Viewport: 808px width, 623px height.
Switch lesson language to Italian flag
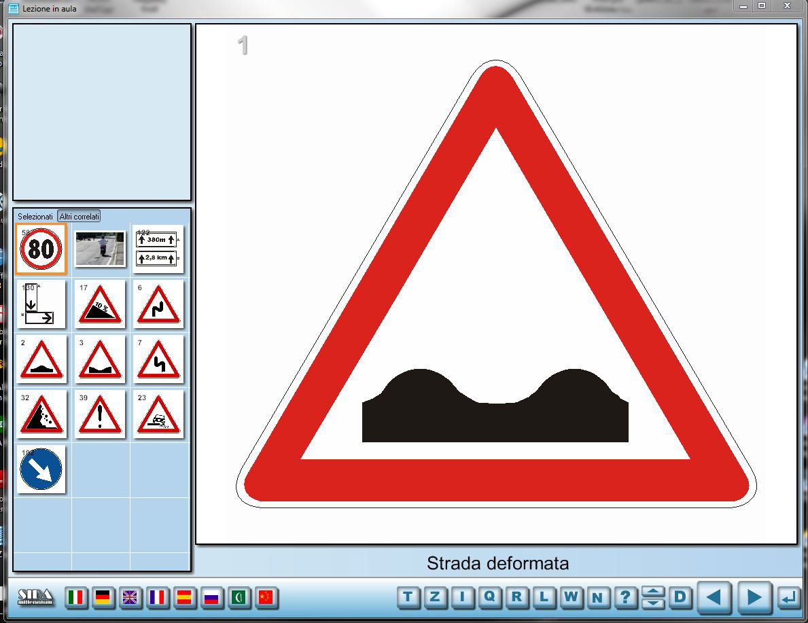[76, 597]
